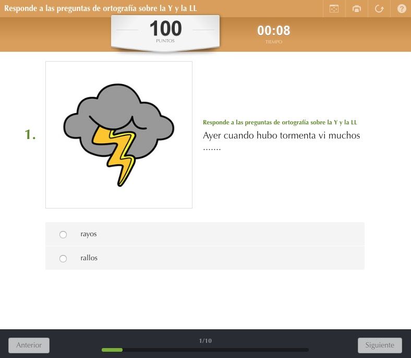Open help via the question mark icon

(x=402, y=9)
